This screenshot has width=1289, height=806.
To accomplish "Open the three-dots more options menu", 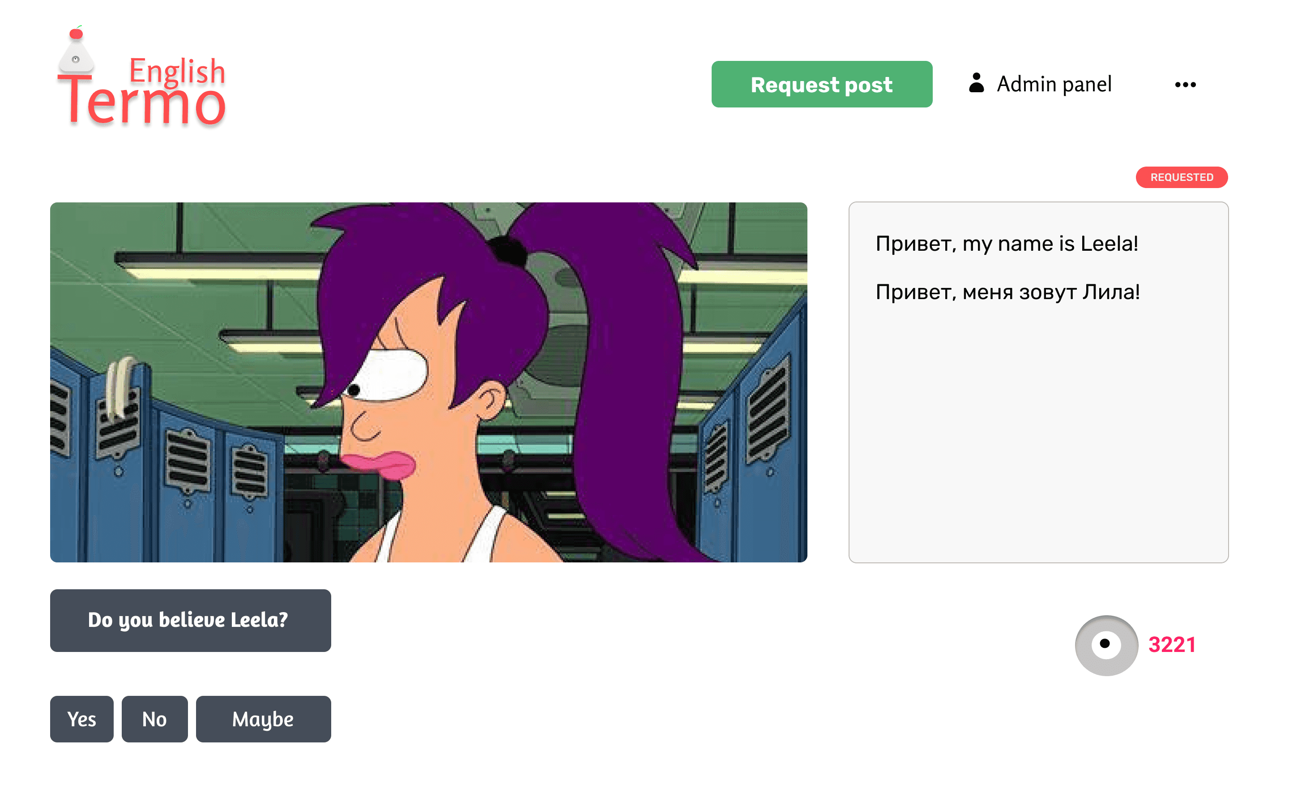I will coord(1185,84).
